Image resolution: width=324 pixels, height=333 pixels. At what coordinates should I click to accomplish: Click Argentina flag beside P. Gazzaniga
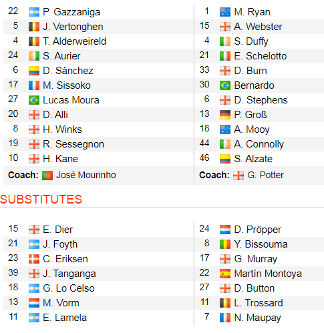[x=34, y=12]
